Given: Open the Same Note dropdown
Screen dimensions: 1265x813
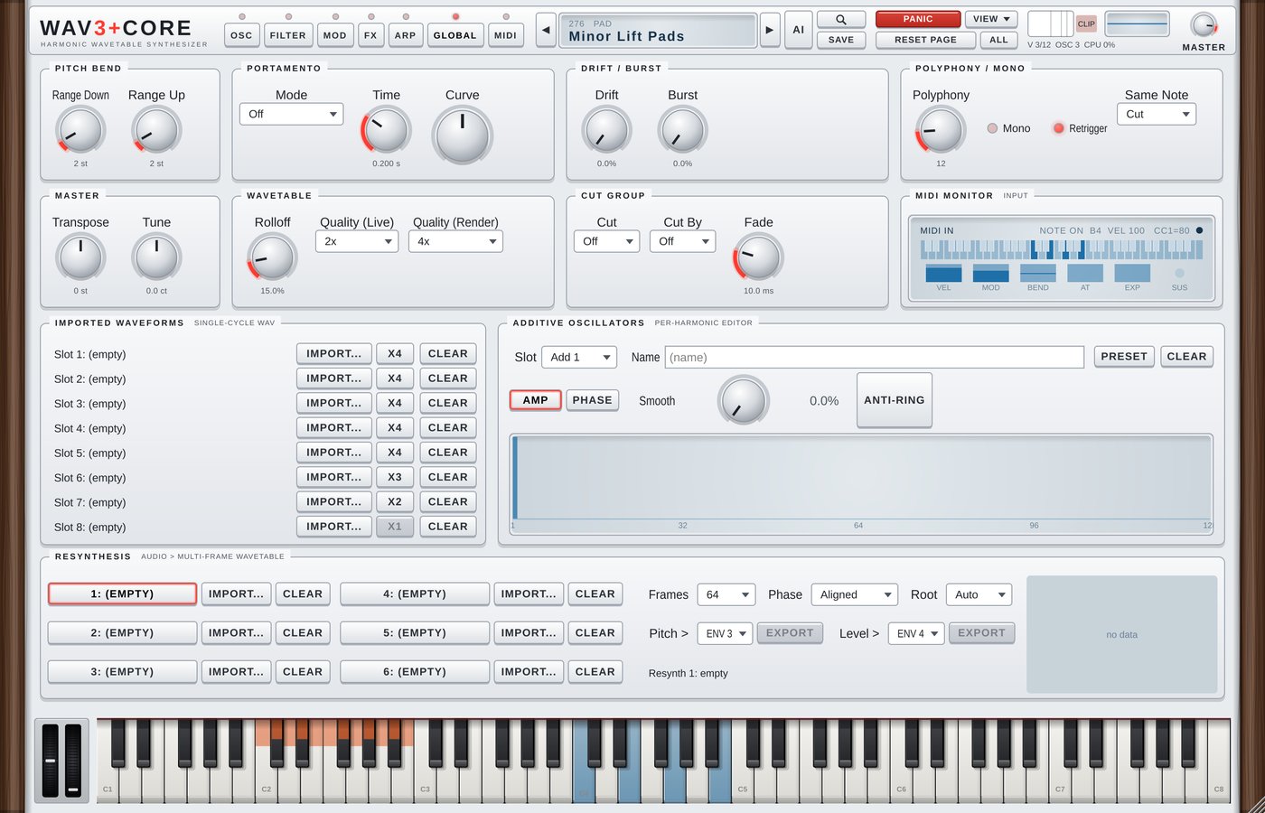Looking at the screenshot, I should 1157,114.
